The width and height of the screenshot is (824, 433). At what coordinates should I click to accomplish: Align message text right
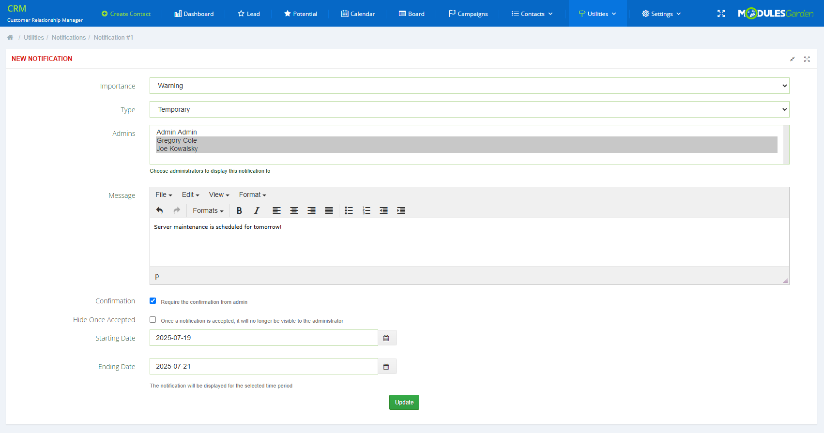tap(311, 210)
